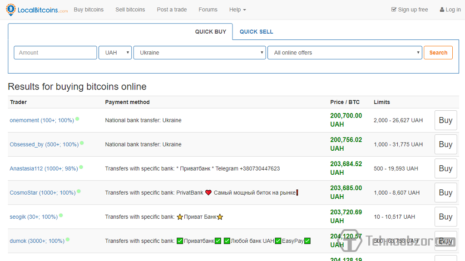Click the Trader column header
Screen dimensions: 465x261
[x=18, y=102]
